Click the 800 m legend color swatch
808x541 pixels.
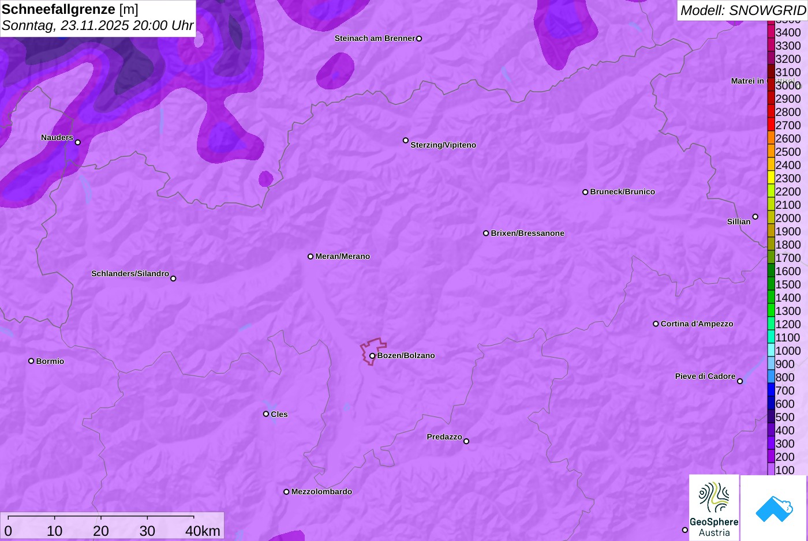771,377
